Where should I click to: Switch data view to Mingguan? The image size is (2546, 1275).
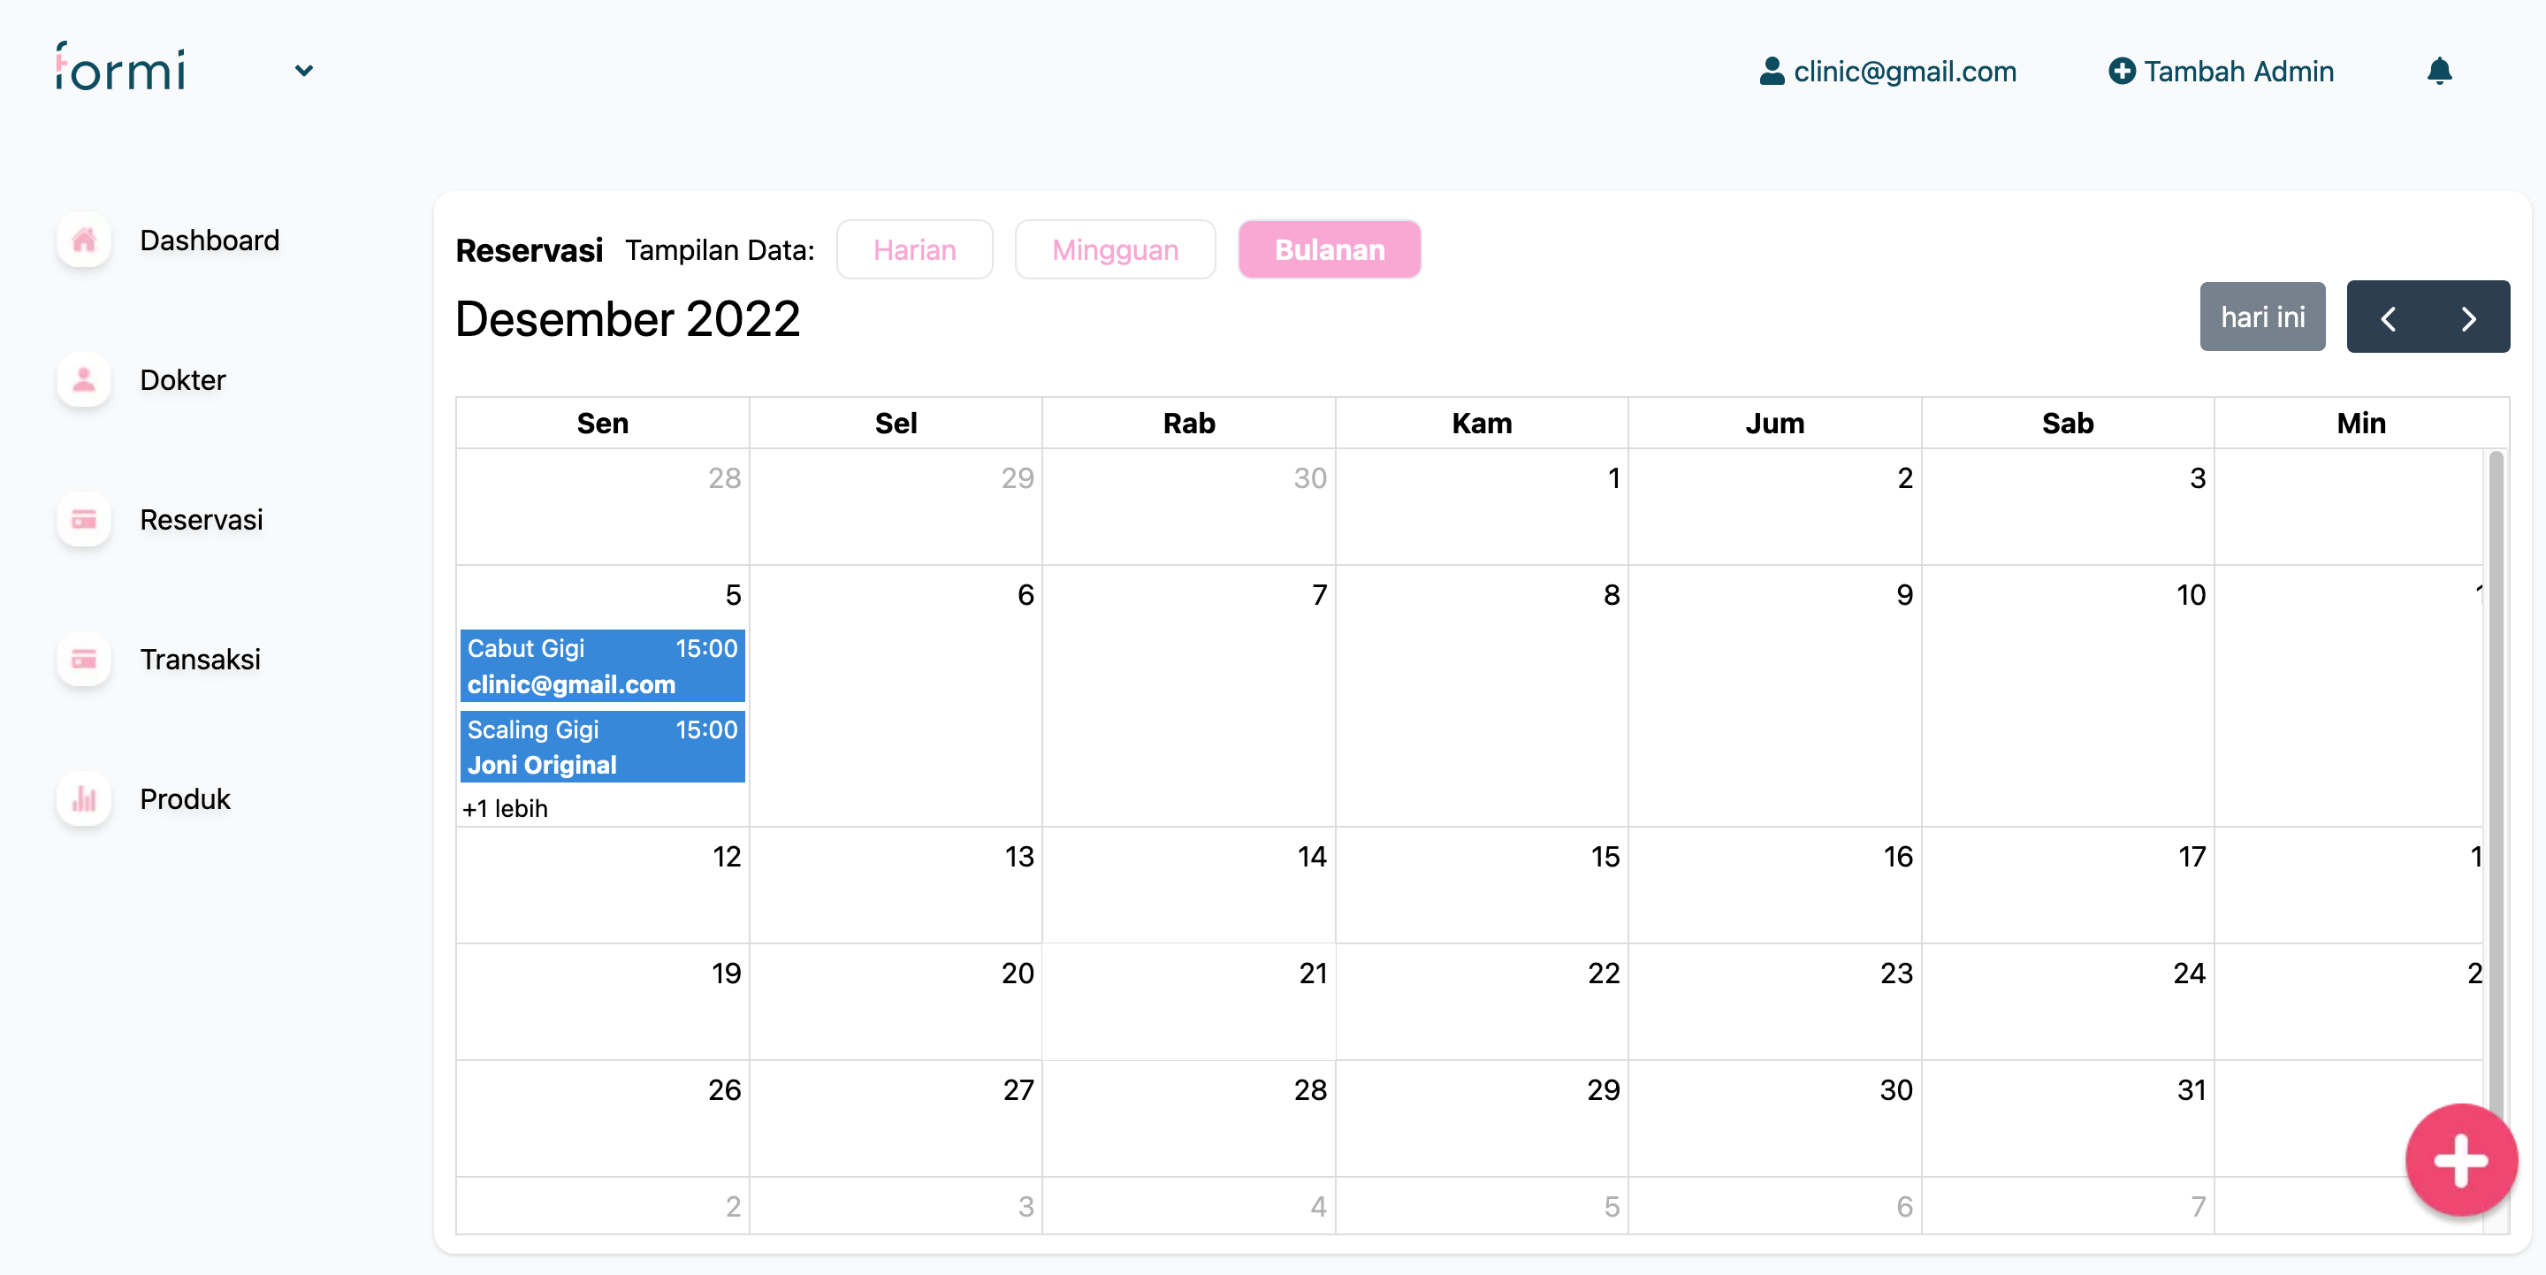coord(1114,250)
